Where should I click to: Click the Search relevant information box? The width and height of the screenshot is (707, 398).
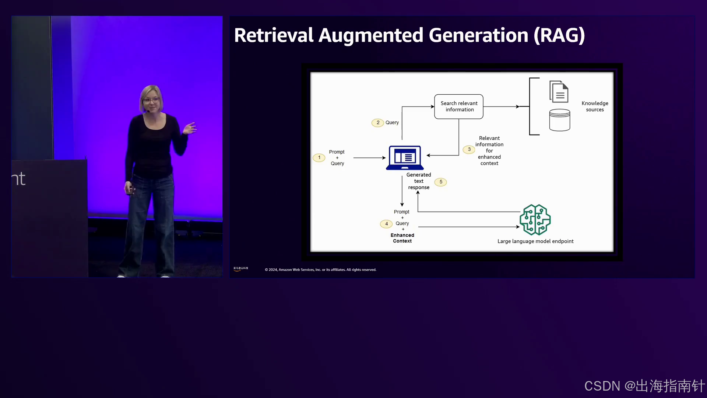pos(459,107)
